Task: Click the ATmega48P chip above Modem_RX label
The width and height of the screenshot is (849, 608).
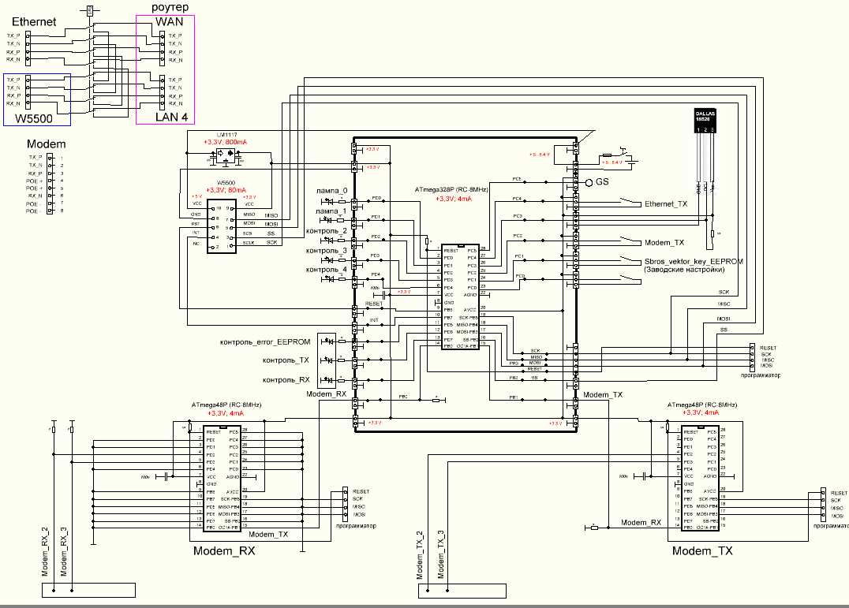Action: coord(222,478)
